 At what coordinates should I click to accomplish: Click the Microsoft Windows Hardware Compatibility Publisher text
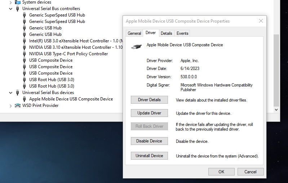coord(217,88)
